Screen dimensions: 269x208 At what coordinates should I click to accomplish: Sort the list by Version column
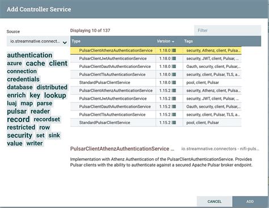pyautogui.click(x=165, y=41)
